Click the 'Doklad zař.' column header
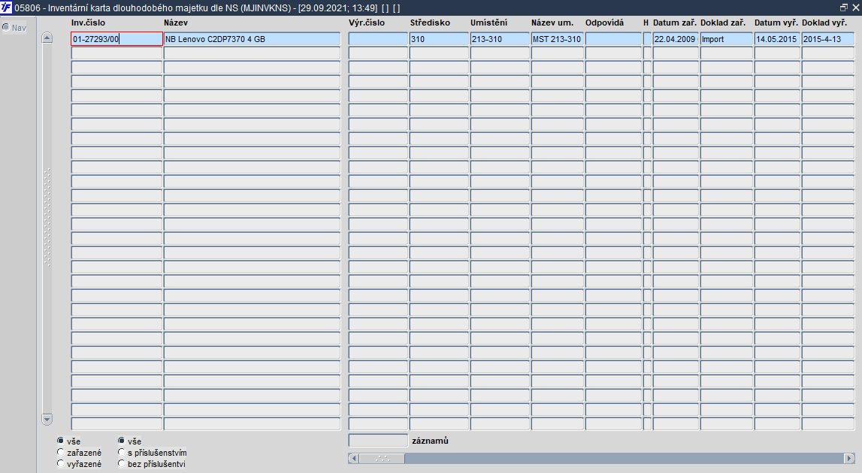Image resolution: width=862 pixels, height=473 pixels. (723, 23)
